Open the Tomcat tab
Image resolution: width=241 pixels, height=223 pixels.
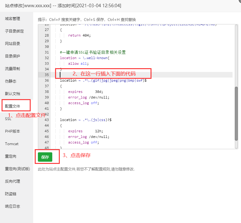point(12,144)
